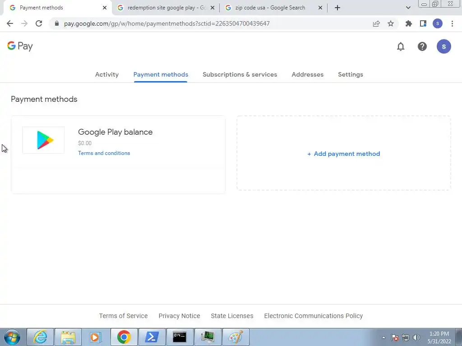The image size is (462, 346).
Task: Switch to zip code usa Google Search tab
Action: point(270,8)
